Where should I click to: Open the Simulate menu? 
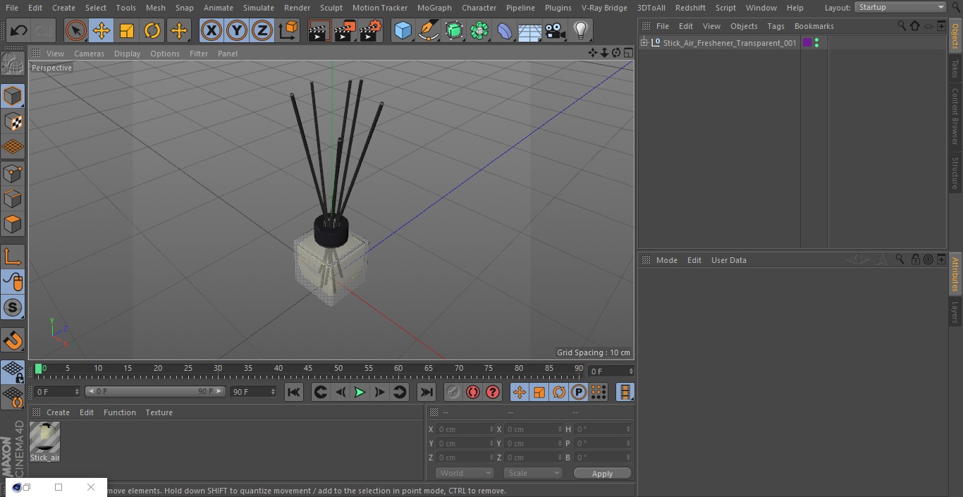[259, 7]
